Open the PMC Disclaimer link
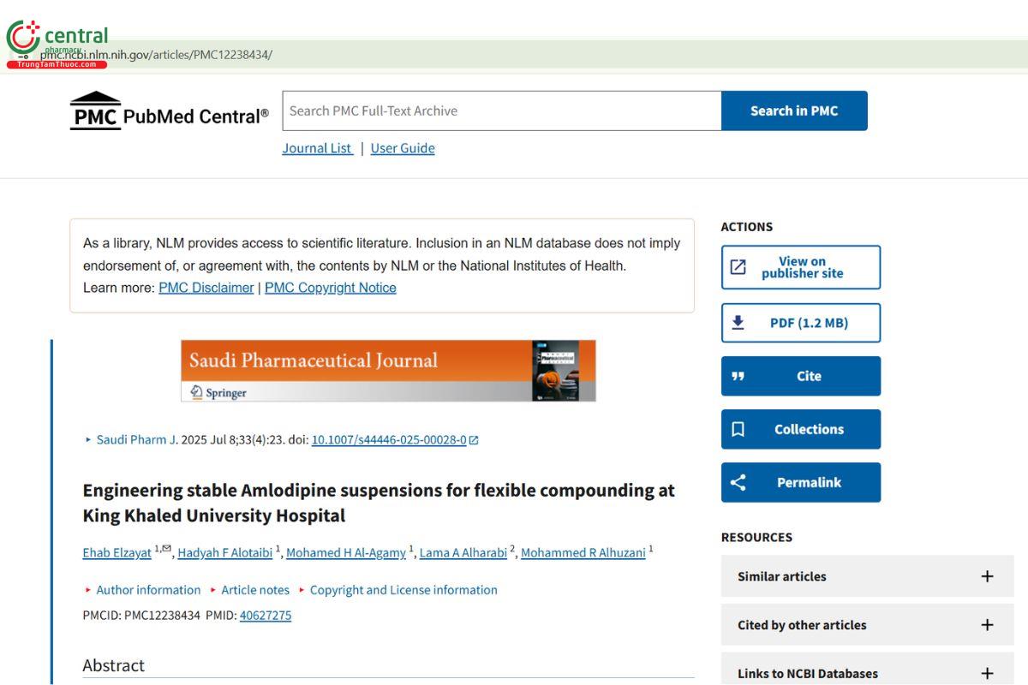 [x=206, y=288]
